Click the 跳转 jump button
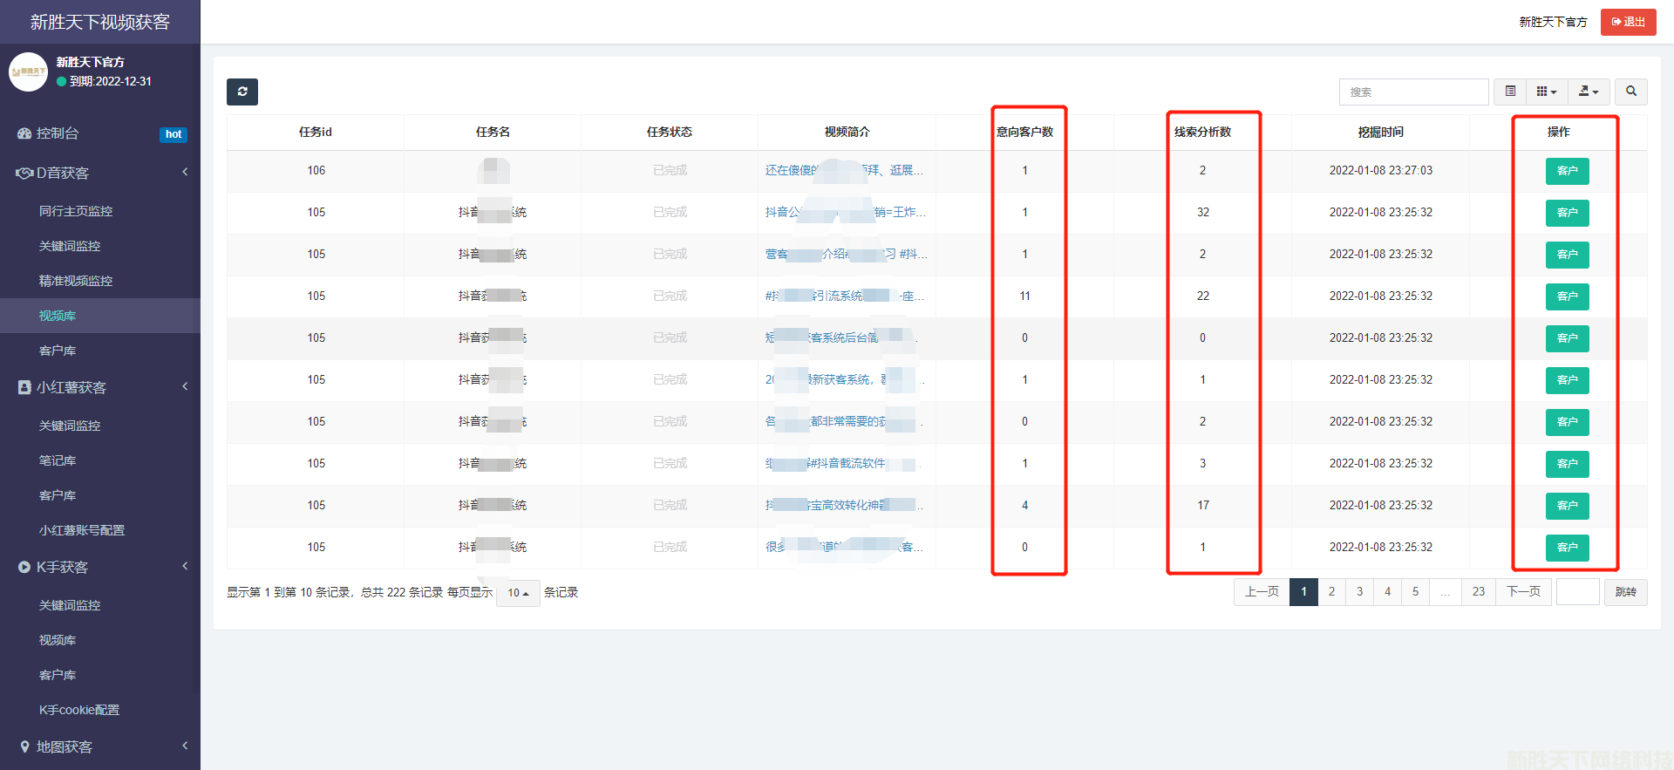 [1625, 592]
